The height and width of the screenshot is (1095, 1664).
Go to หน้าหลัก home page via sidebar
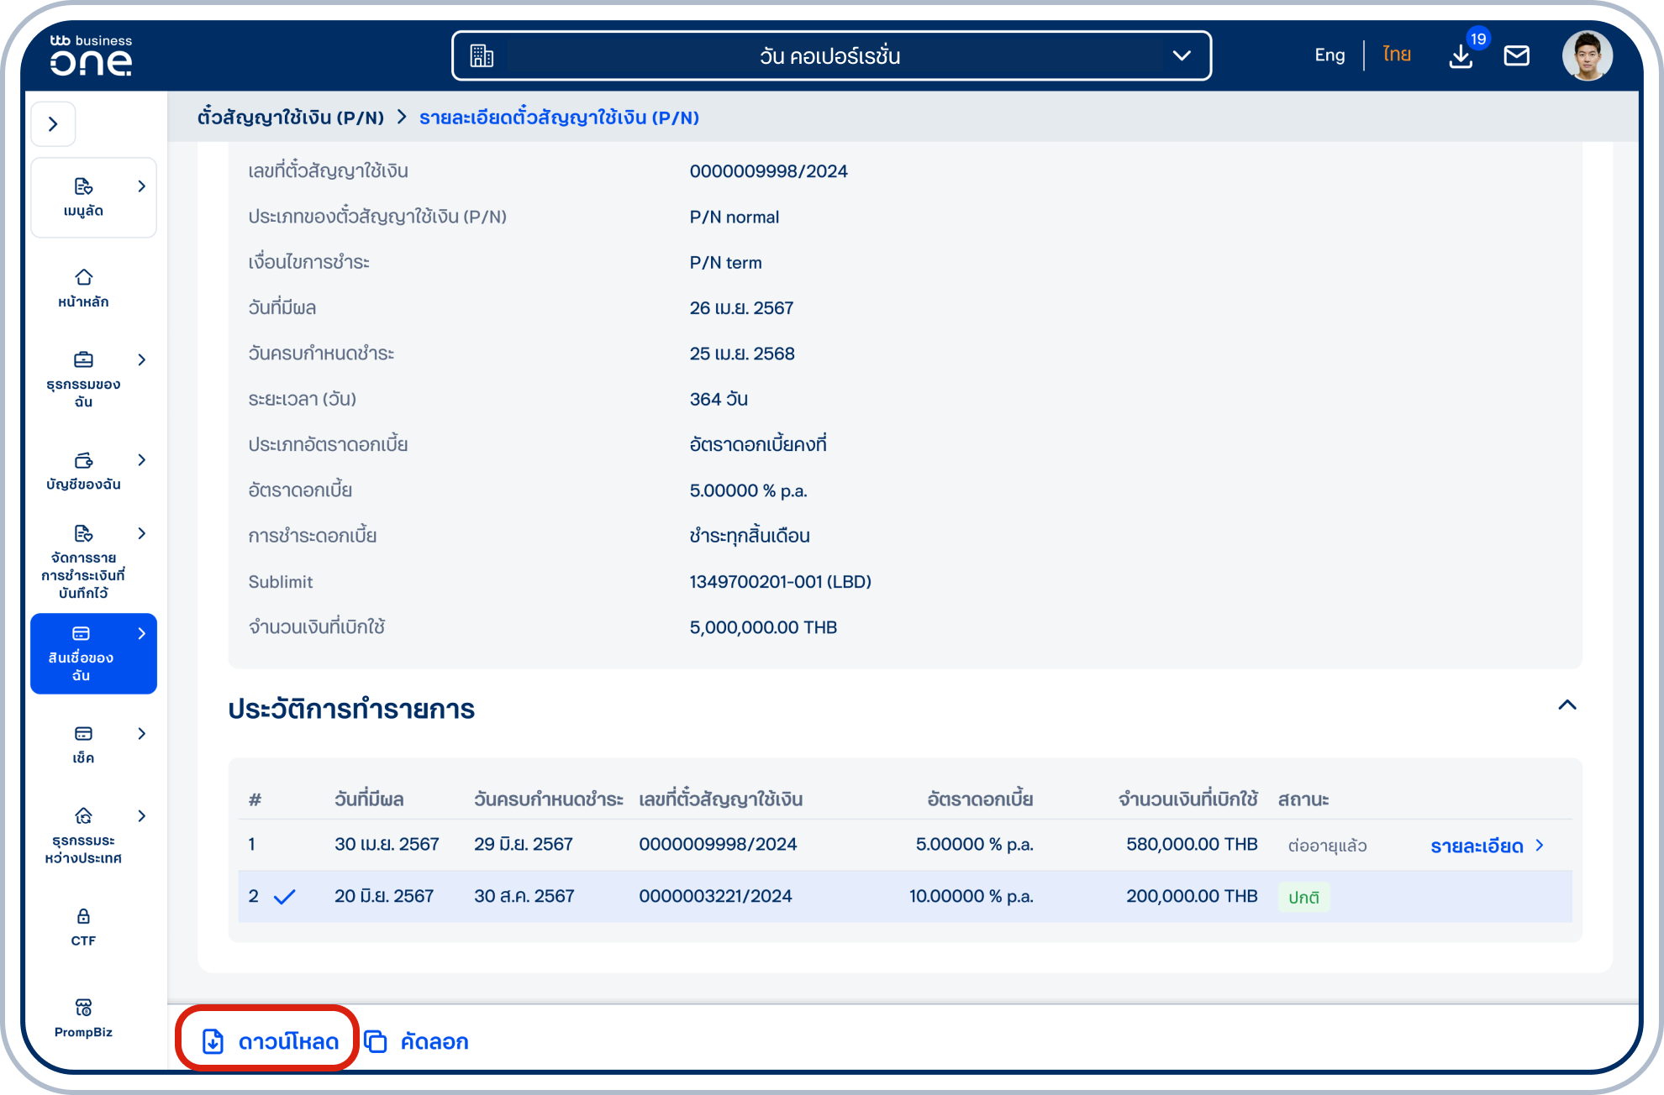click(82, 287)
